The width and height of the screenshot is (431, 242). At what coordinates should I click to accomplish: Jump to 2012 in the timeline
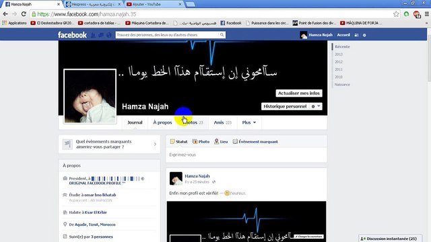[x=339, y=62]
